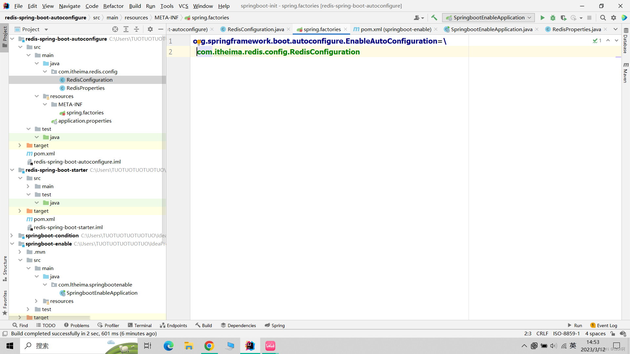
Task: Click Expand All in Project panel
Action: pos(126,29)
